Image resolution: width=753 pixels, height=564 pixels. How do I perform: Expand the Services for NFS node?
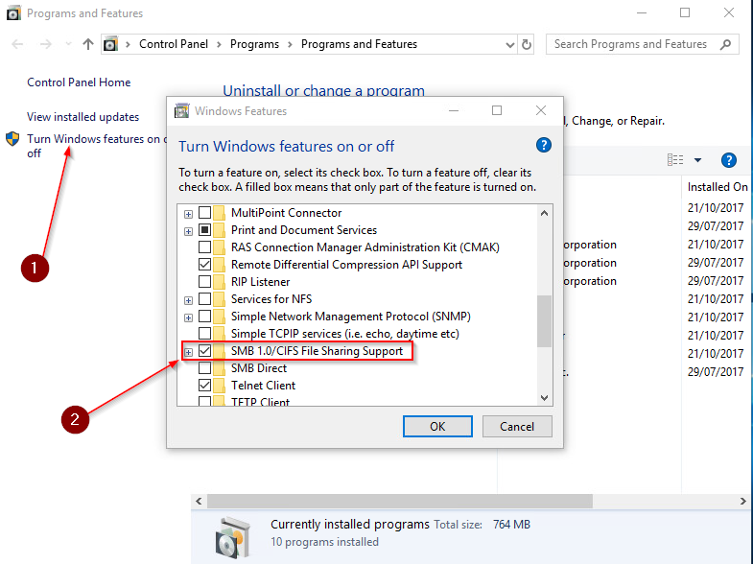pos(188,300)
